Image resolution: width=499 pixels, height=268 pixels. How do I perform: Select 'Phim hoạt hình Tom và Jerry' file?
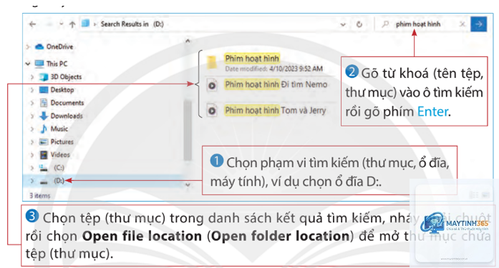276,111
